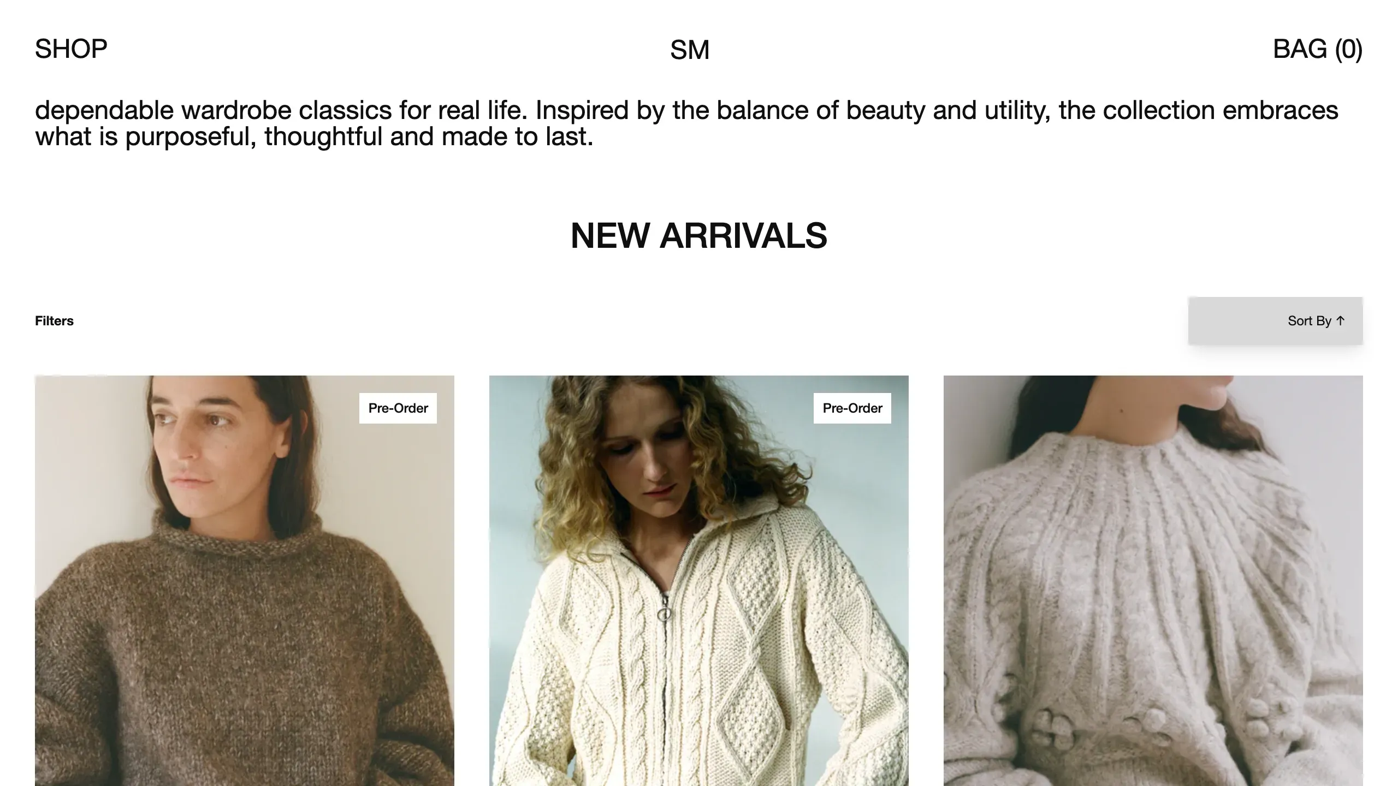Go home via the SM logo
Screen dimensions: 1398x786
(690, 50)
